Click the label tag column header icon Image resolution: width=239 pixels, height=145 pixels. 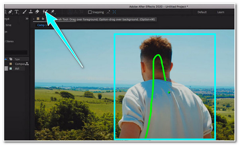coord(11,59)
